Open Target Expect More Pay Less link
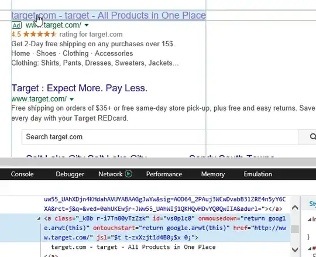 80,88
